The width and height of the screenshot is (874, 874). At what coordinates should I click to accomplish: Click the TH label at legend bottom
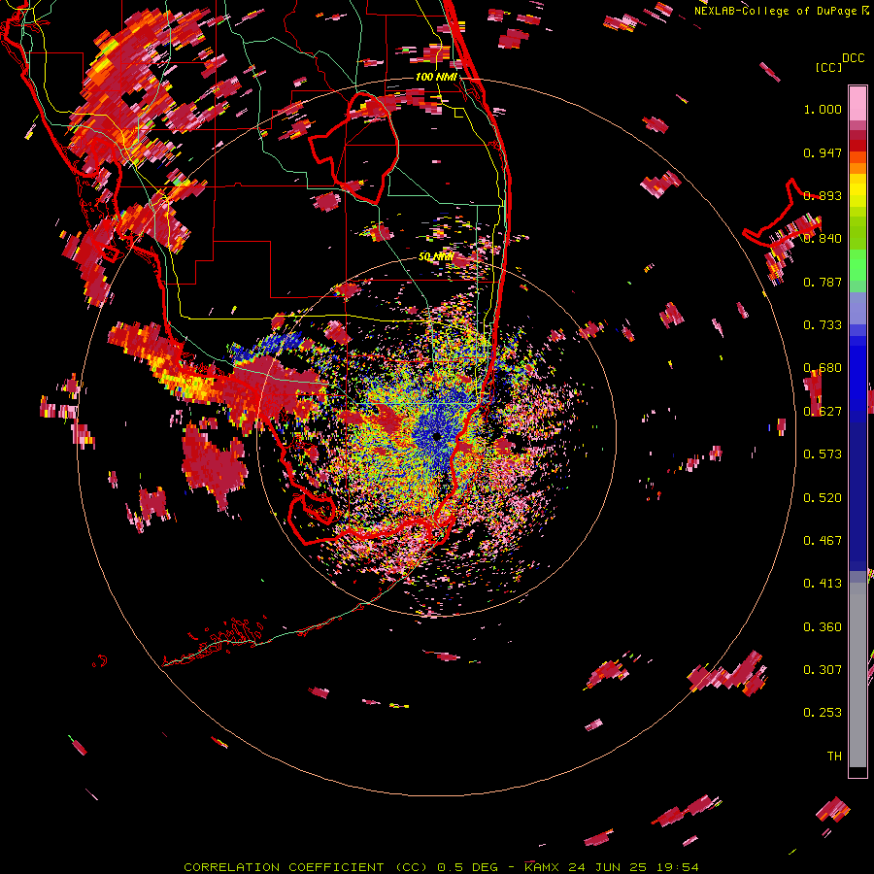834,756
